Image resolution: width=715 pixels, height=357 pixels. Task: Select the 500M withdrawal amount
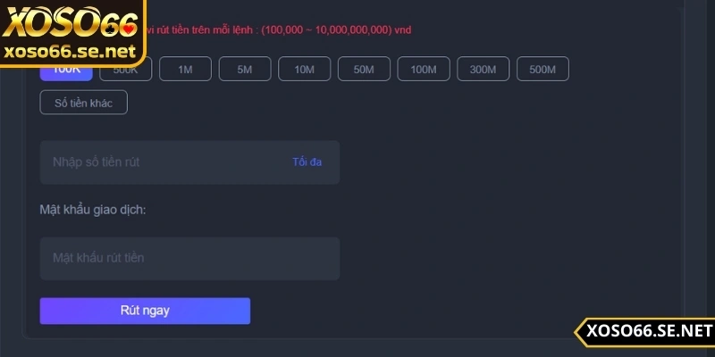(543, 70)
